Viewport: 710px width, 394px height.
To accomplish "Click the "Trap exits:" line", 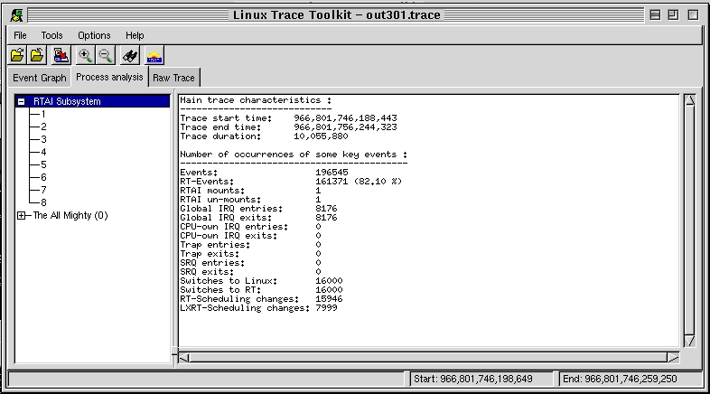I will [250, 254].
